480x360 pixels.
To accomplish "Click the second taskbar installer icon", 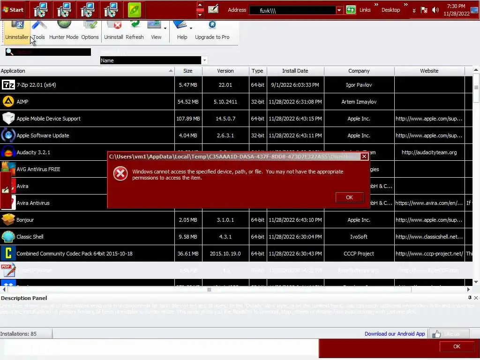I will tap(64, 10).
